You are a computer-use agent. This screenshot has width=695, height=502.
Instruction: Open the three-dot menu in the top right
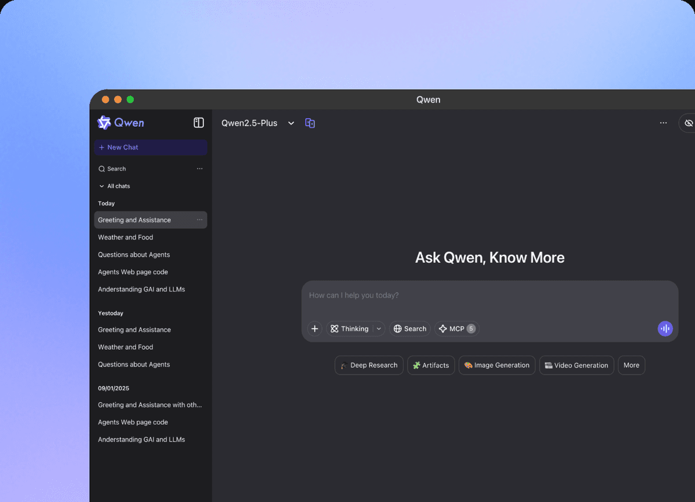[x=663, y=123]
